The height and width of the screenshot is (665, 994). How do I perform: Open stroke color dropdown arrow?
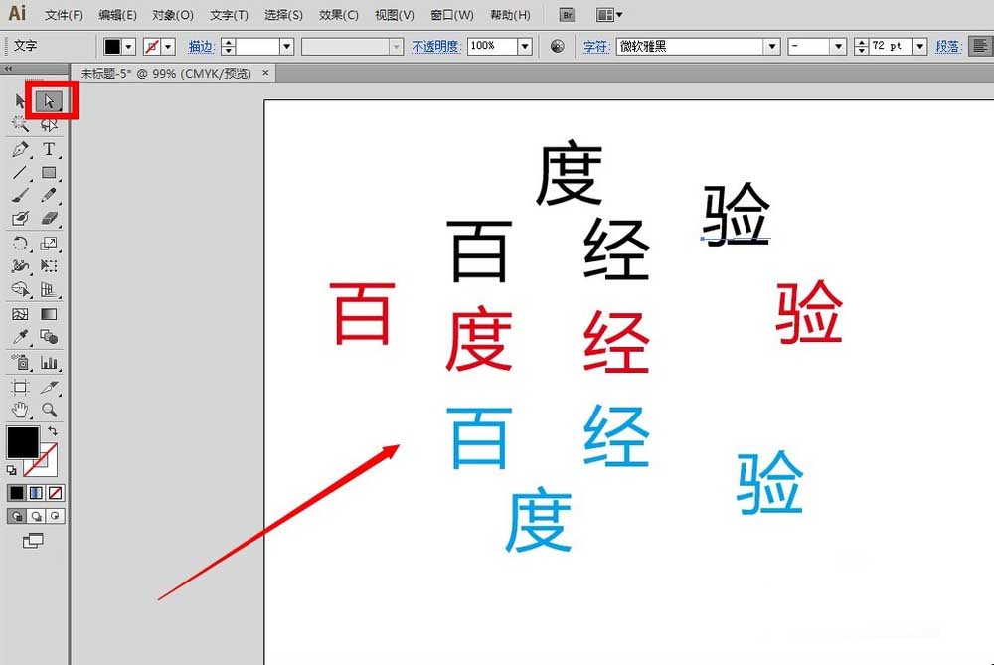pyautogui.click(x=169, y=47)
